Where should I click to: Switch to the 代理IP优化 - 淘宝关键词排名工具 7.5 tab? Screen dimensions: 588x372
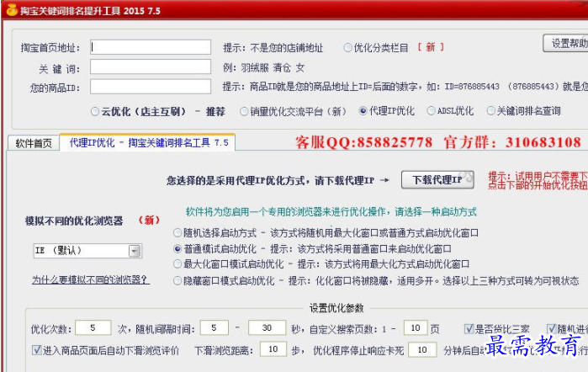(149, 142)
